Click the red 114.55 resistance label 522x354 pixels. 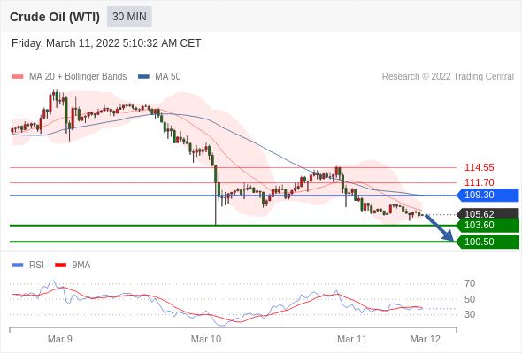pyautogui.click(x=479, y=167)
